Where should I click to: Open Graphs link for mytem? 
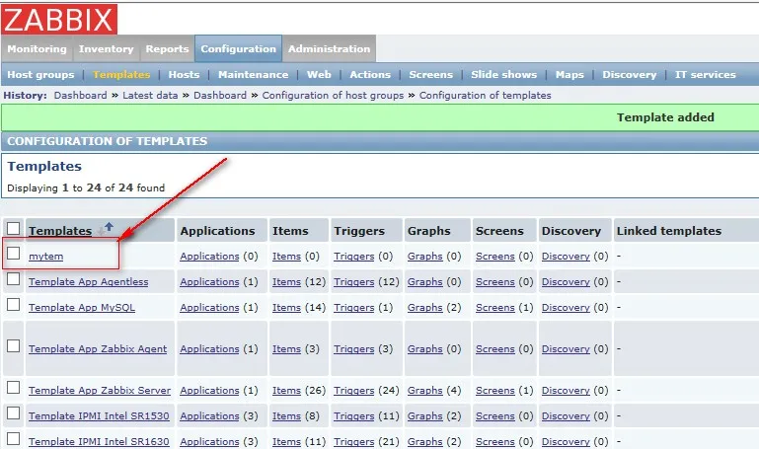click(x=425, y=257)
